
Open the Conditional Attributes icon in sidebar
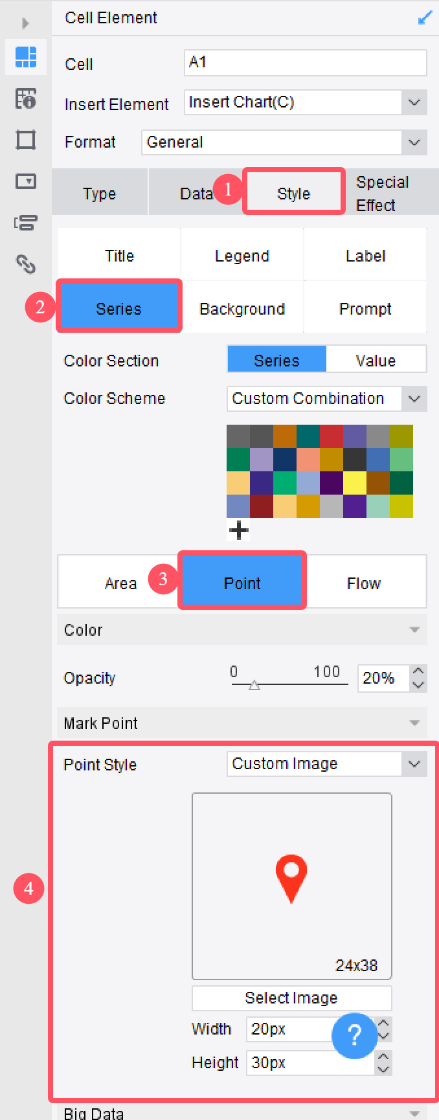pyautogui.click(x=26, y=223)
